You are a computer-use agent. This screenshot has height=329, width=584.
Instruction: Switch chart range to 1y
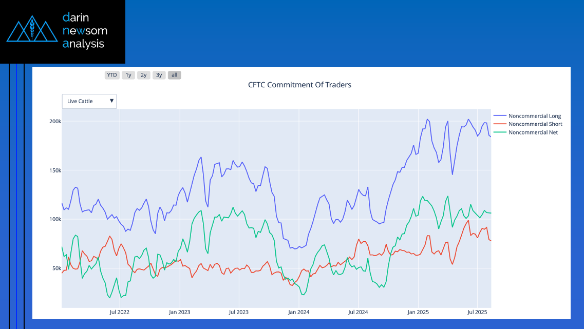coord(128,75)
